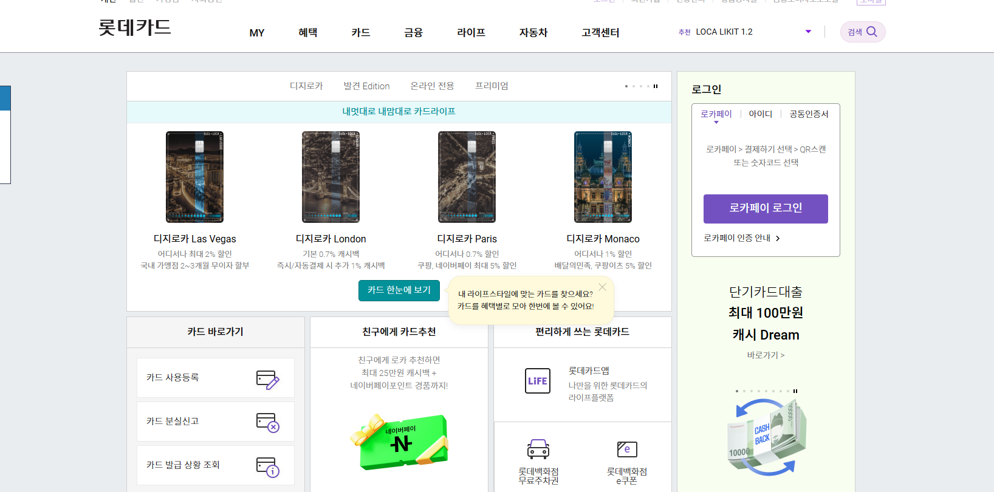Select the 디지로카 Las Vegas card image
Screen dimensions: 994x492
(x=195, y=177)
